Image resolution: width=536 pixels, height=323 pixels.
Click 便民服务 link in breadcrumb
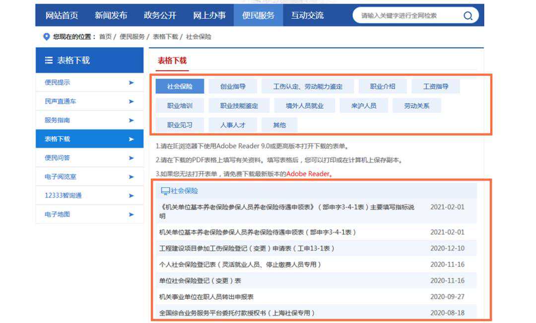(132, 37)
